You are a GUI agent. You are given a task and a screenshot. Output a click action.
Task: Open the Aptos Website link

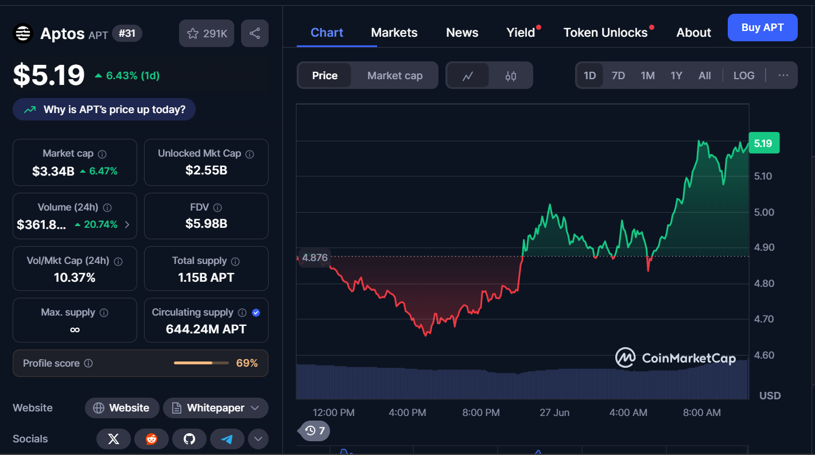pyautogui.click(x=122, y=408)
